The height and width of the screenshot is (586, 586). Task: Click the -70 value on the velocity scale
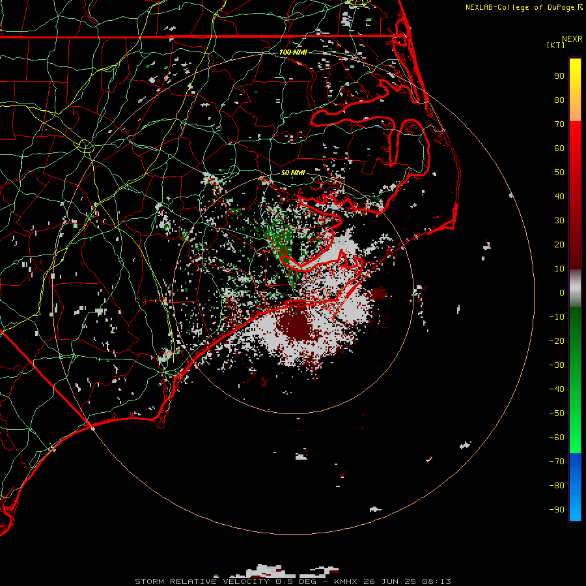[557, 462]
